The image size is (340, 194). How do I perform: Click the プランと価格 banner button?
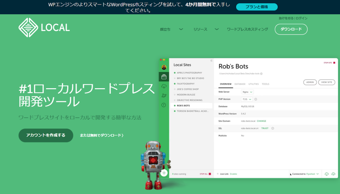(257, 7)
